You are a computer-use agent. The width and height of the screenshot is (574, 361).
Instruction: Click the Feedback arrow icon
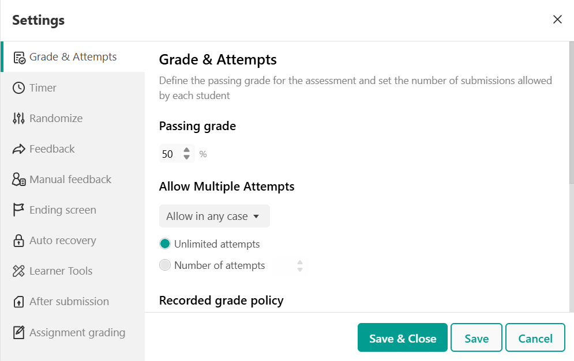18,149
